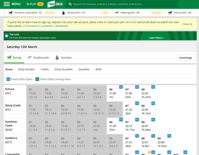Click FO badge on Stony Creek R7

pyautogui.click(x=137, y=103)
